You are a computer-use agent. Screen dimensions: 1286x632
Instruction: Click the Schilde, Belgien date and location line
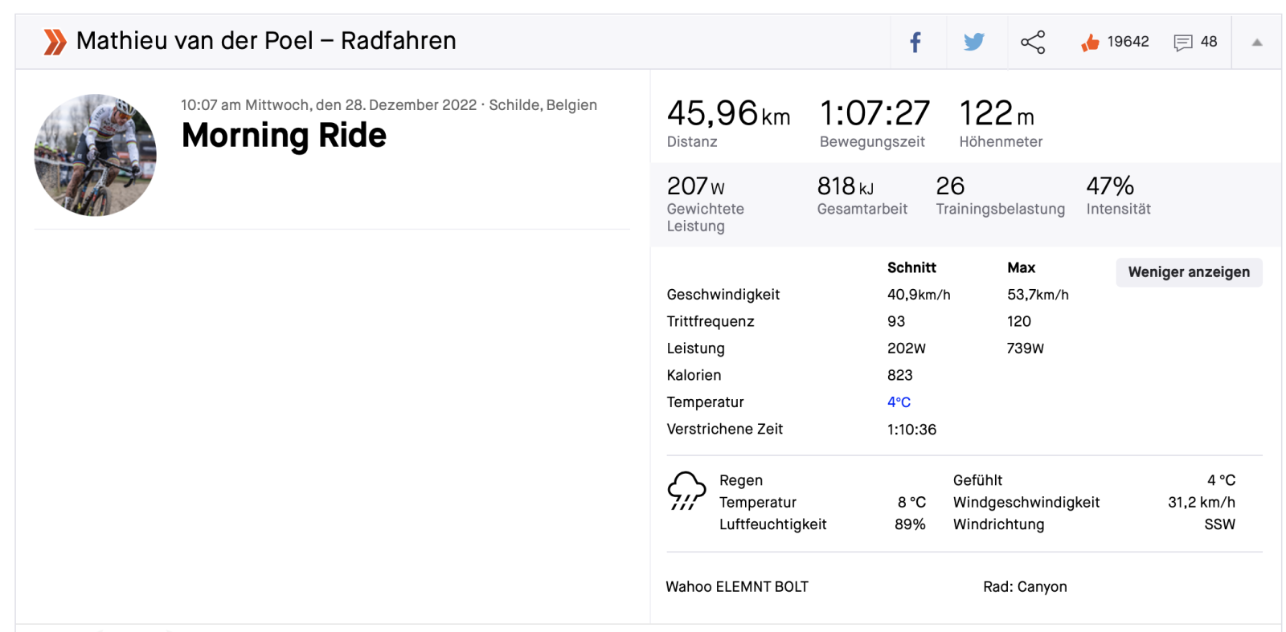(388, 105)
